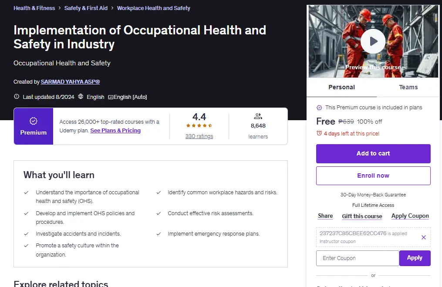
Task: Click Apply Coupon link
Action: pos(410,216)
